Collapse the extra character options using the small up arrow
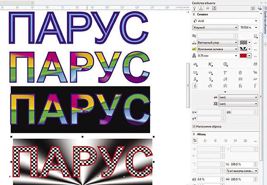 225,92
